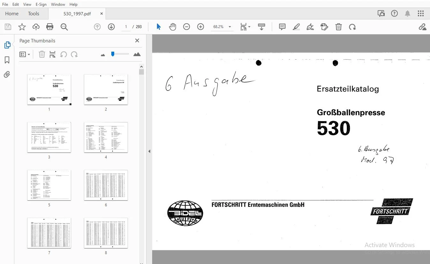Open the edit PDF tool icon

(x=324, y=27)
